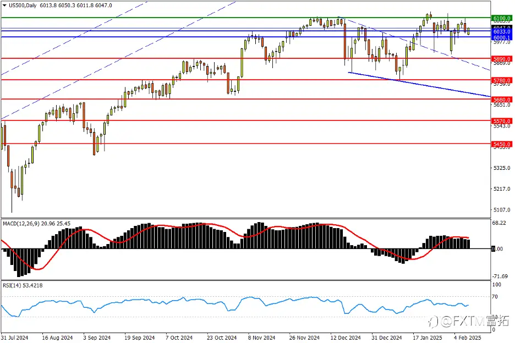The image size is (515, 343).
Task: Click the 17 Jan 2025 date label
Action: point(428,338)
